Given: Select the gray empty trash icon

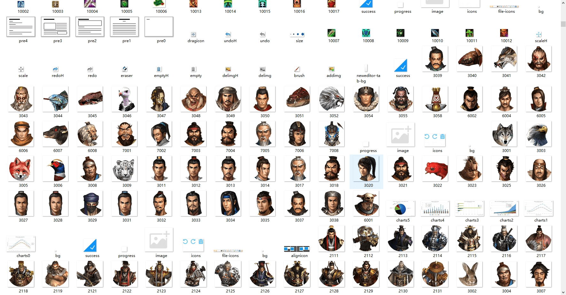Looking at the screenshot, I should (193, 69).
